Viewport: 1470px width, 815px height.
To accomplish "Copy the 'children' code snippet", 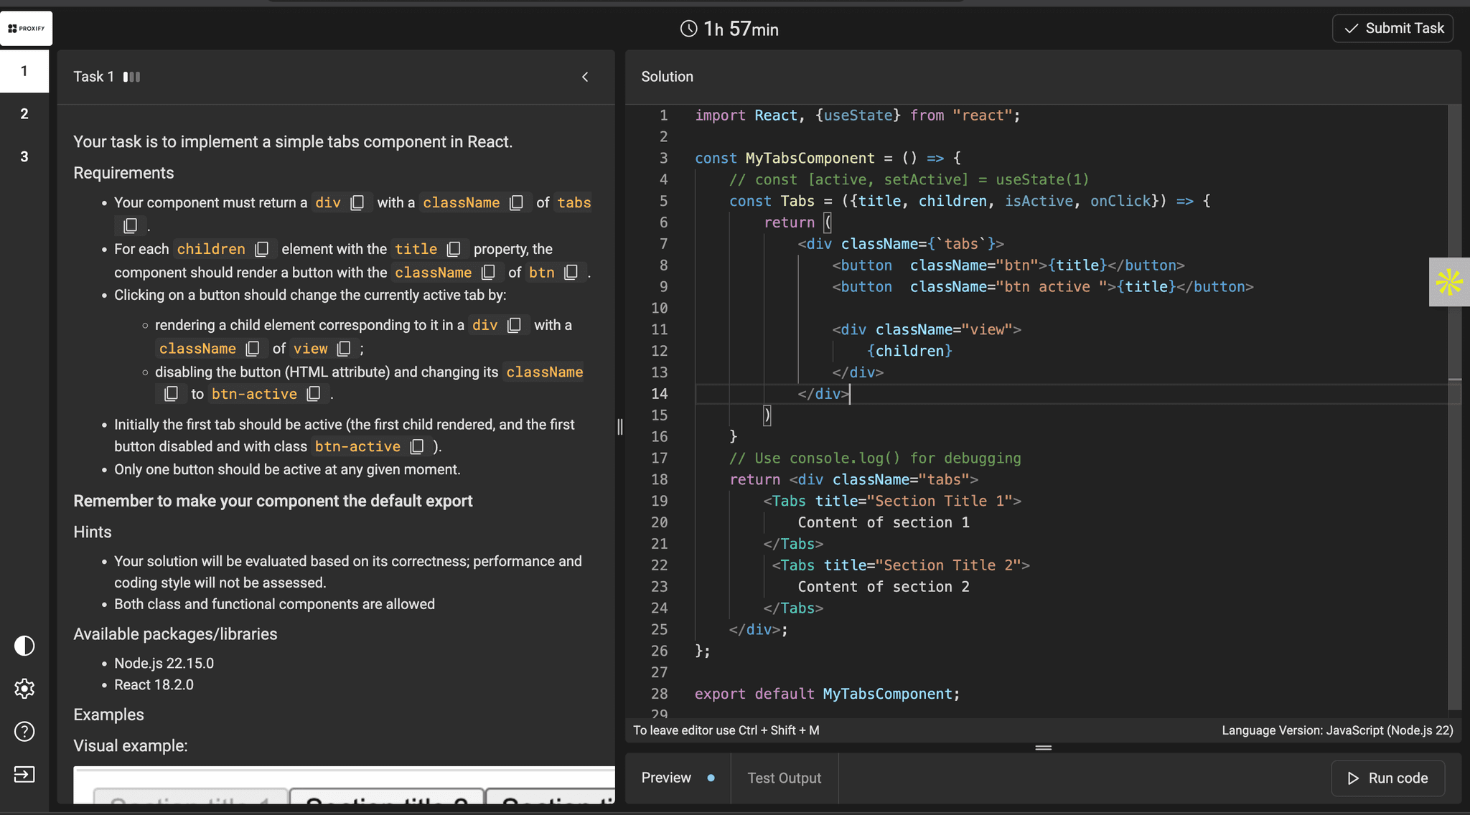I will [262, 249].
